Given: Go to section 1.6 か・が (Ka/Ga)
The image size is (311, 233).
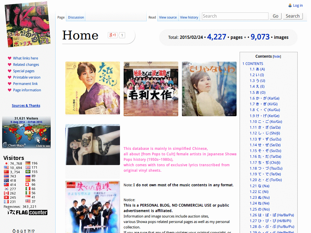Looking at the screenshot, I should click(265, 98).
